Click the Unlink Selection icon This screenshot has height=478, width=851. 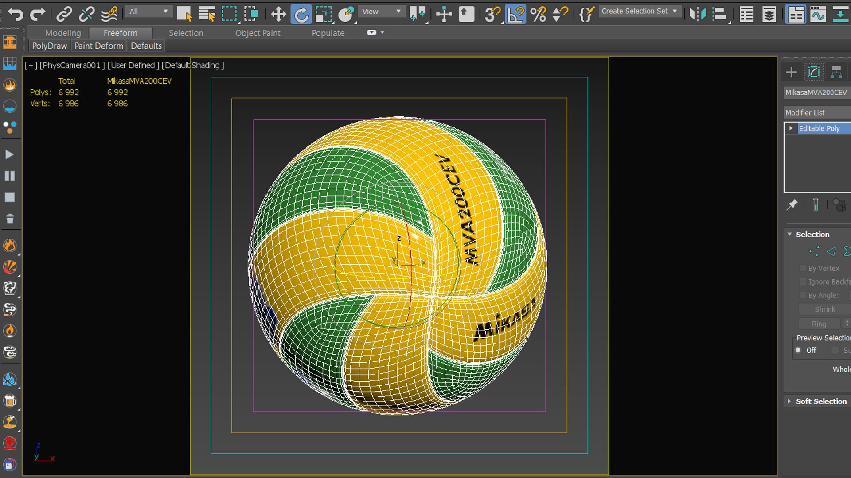pos(86,14)
